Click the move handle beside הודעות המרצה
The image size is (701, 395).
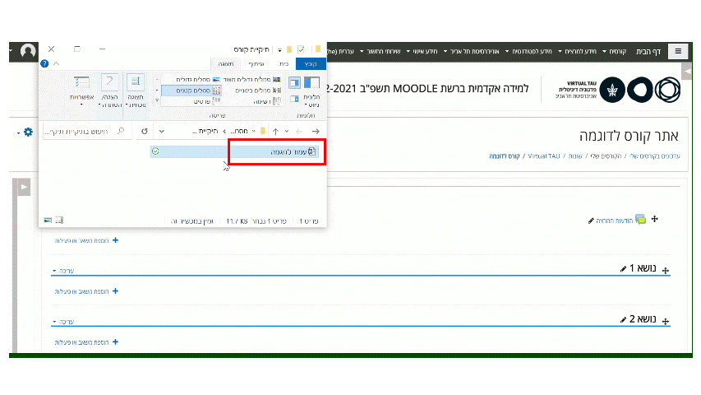tap(654, 219)
